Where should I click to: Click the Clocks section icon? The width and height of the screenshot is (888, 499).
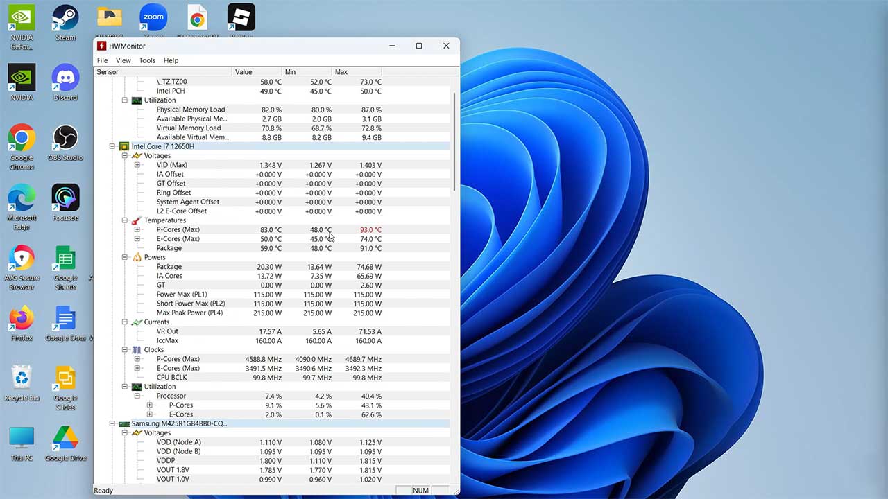point(137,349)
